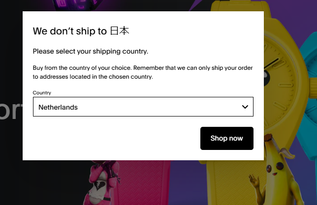Select the Netherlands text in the country field
The width and height of the screenshot is (317, 205).
coord(58,107)
